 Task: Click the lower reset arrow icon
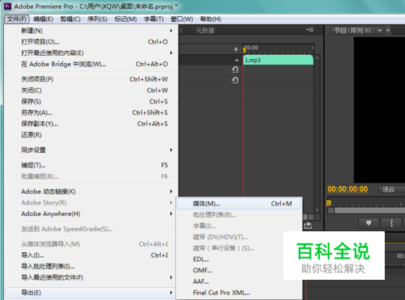235,80
